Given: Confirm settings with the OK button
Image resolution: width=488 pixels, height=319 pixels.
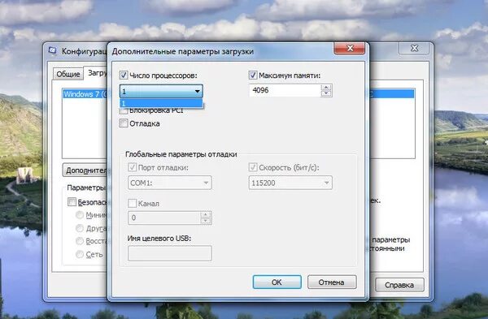Looking at the screenshot, I should pyautogui.click(x=277, y=282).
